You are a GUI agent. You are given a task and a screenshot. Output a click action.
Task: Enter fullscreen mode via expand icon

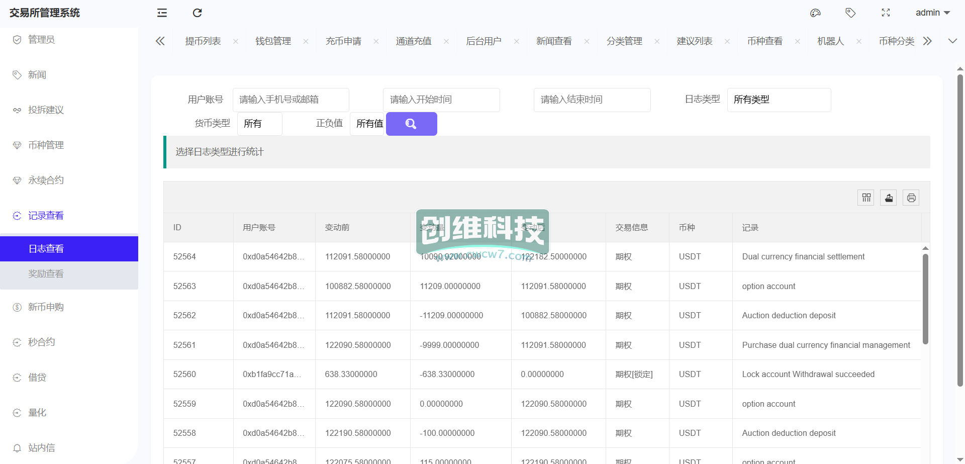point(886,13)
